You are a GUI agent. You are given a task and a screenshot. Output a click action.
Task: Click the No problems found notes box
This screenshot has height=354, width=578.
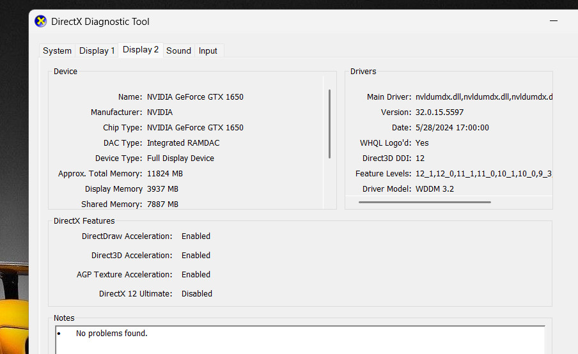(300, 340)
